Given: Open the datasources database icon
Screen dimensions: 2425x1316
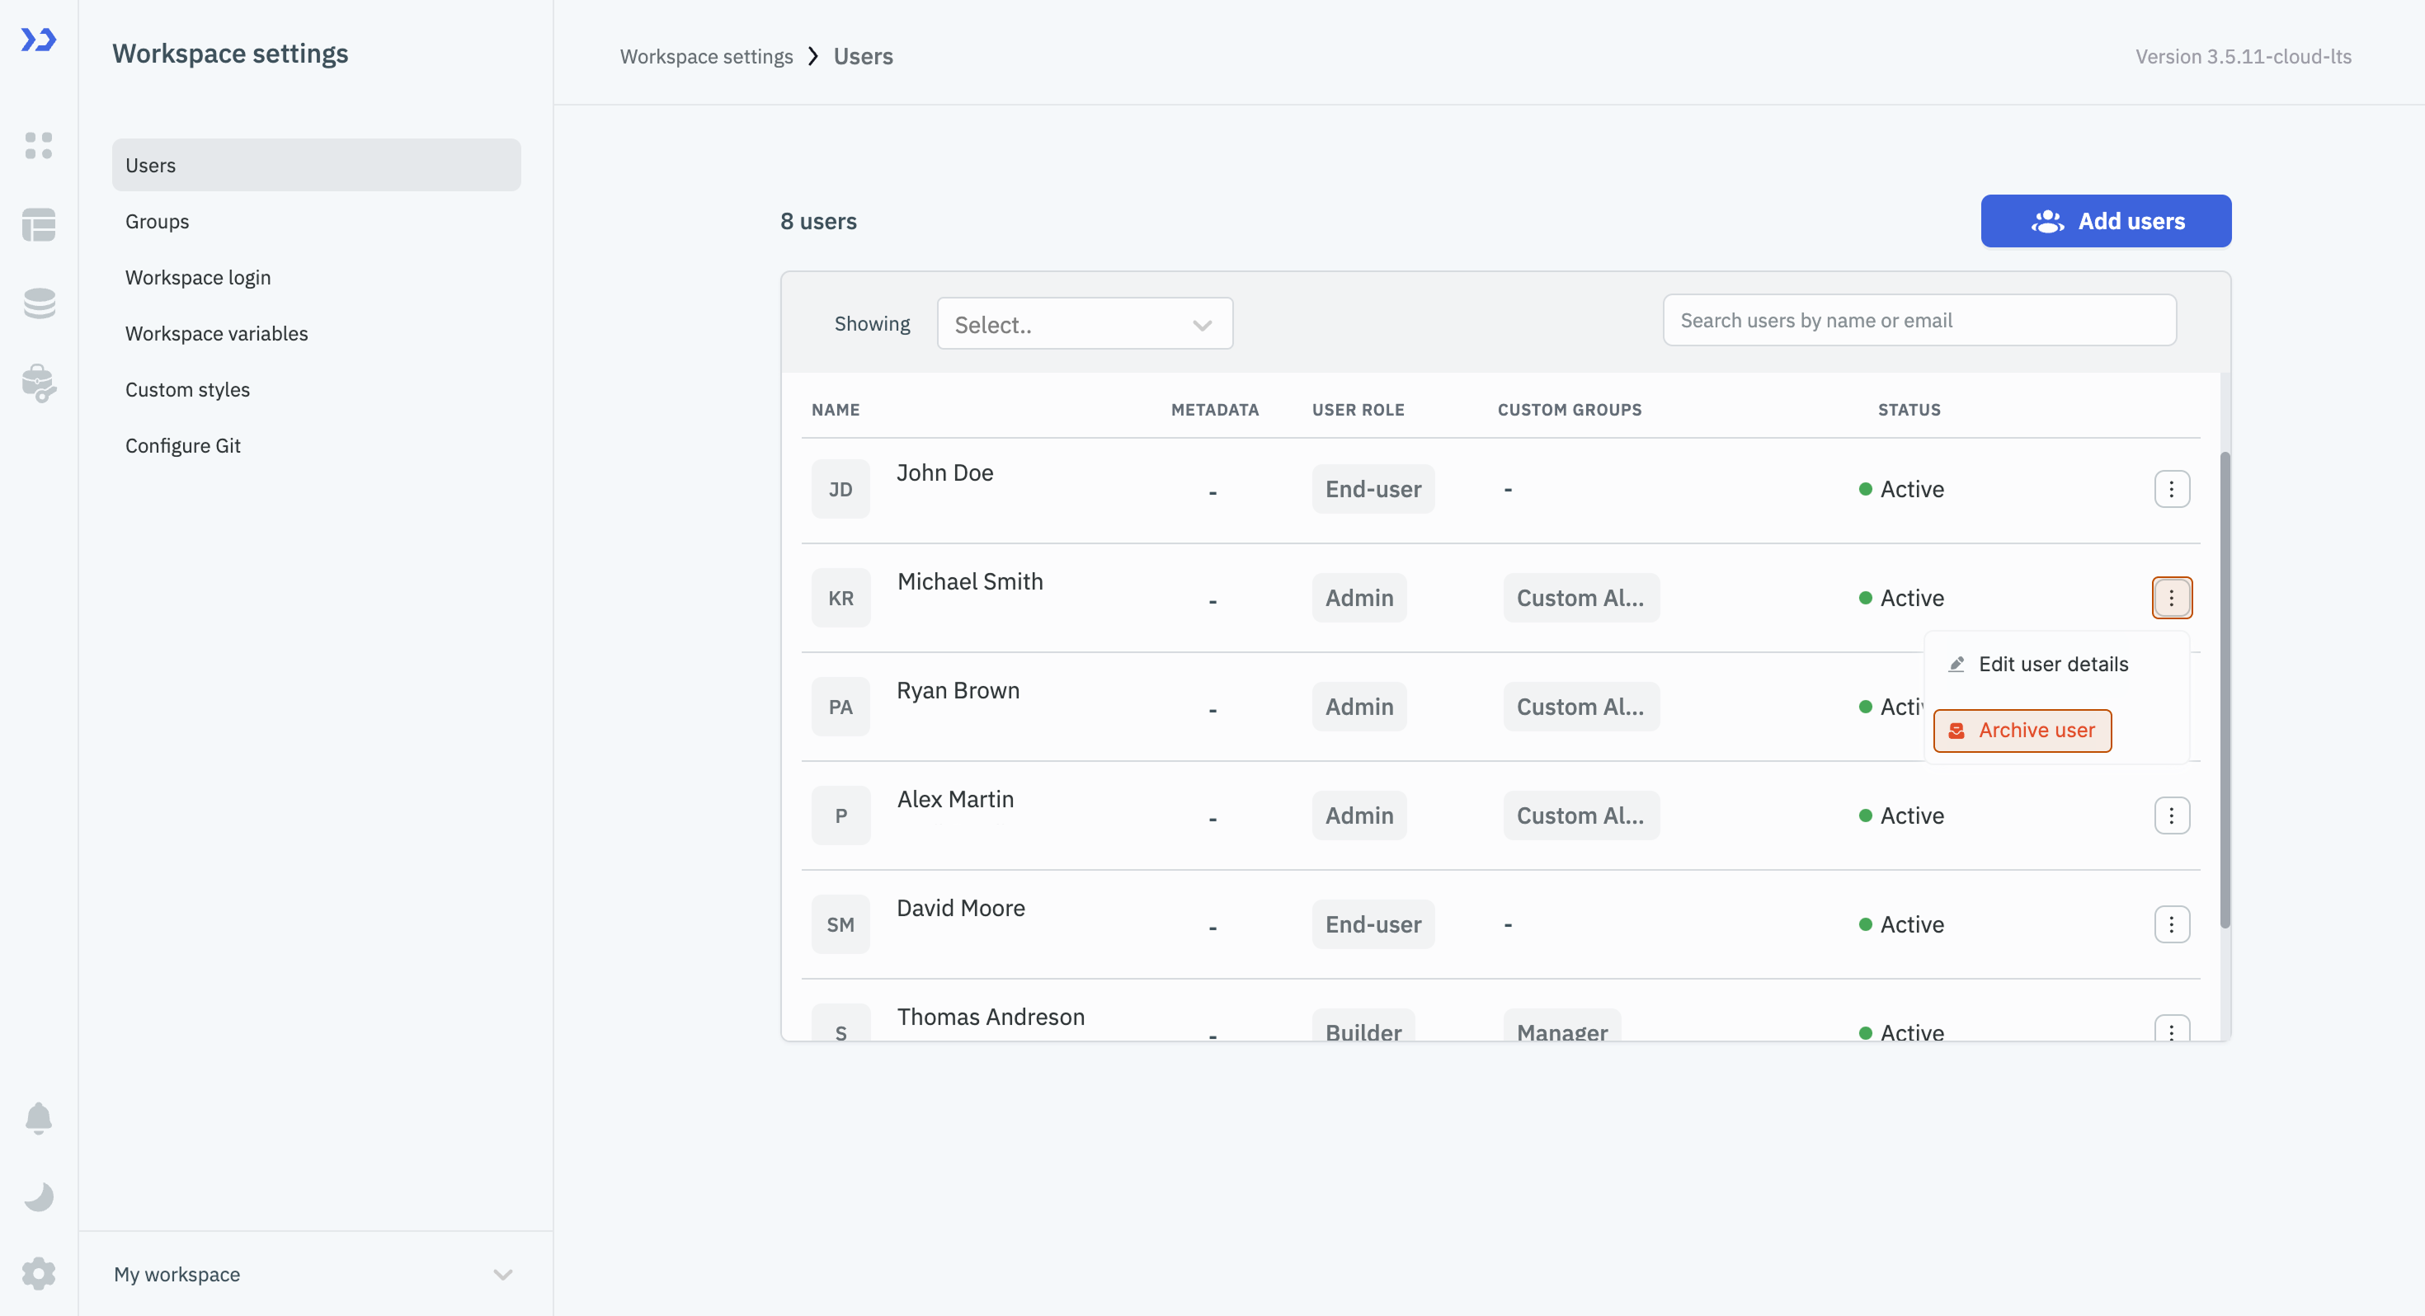Looking at the screenshot, I should 39,303.
